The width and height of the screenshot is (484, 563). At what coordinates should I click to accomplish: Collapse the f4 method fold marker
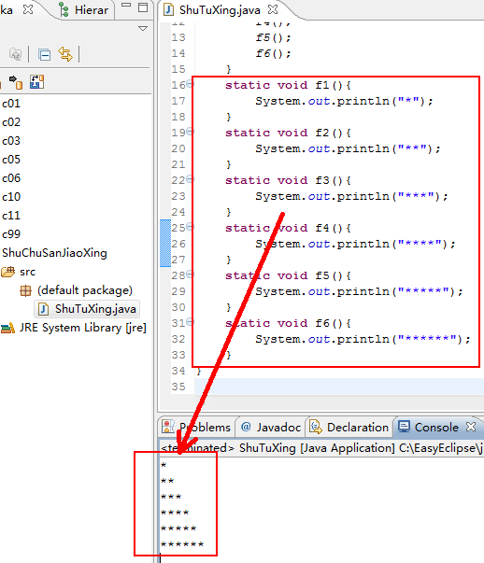click(190, 227)
